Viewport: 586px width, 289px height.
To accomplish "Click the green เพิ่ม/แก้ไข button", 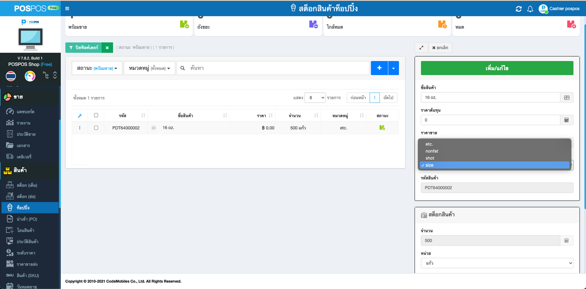I will (497, 68).
